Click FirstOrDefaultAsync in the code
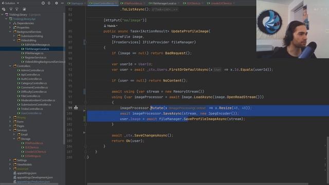329x185 pixels. [x=189, y=70]
